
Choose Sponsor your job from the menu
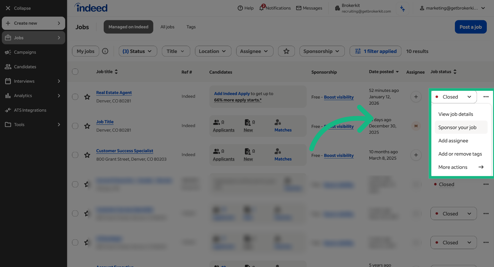pyautogui.click(x=457, y=127)
